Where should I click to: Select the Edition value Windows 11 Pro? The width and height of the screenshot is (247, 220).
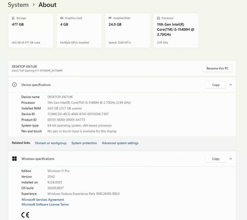pyautogui.click(x=58, y=171)
